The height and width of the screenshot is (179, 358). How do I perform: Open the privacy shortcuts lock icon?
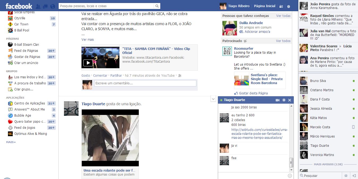281,6
